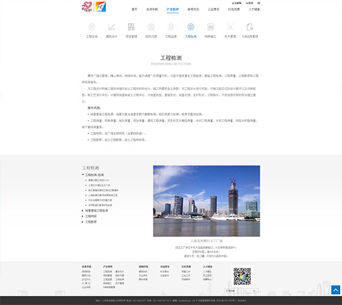Open the 红色党建 menu item

click(234, 9)
